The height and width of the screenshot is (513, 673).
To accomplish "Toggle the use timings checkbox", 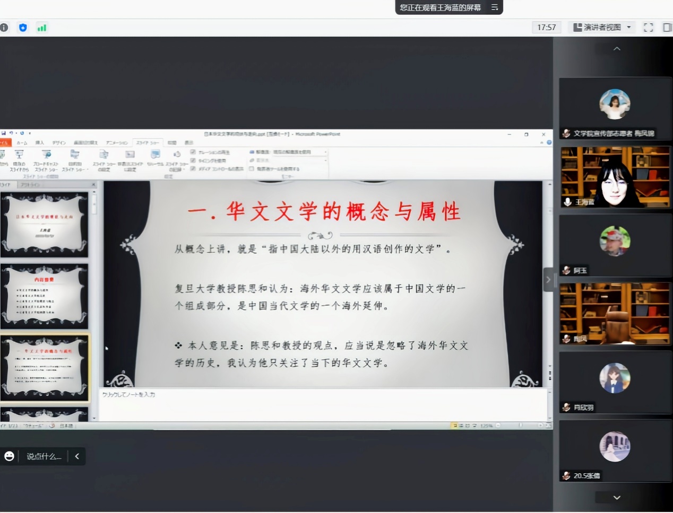I will [x=193, y=160].
